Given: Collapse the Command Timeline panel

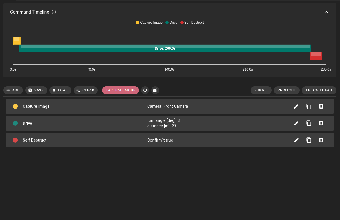Looking at the screenshot, I should coord(326,12).
